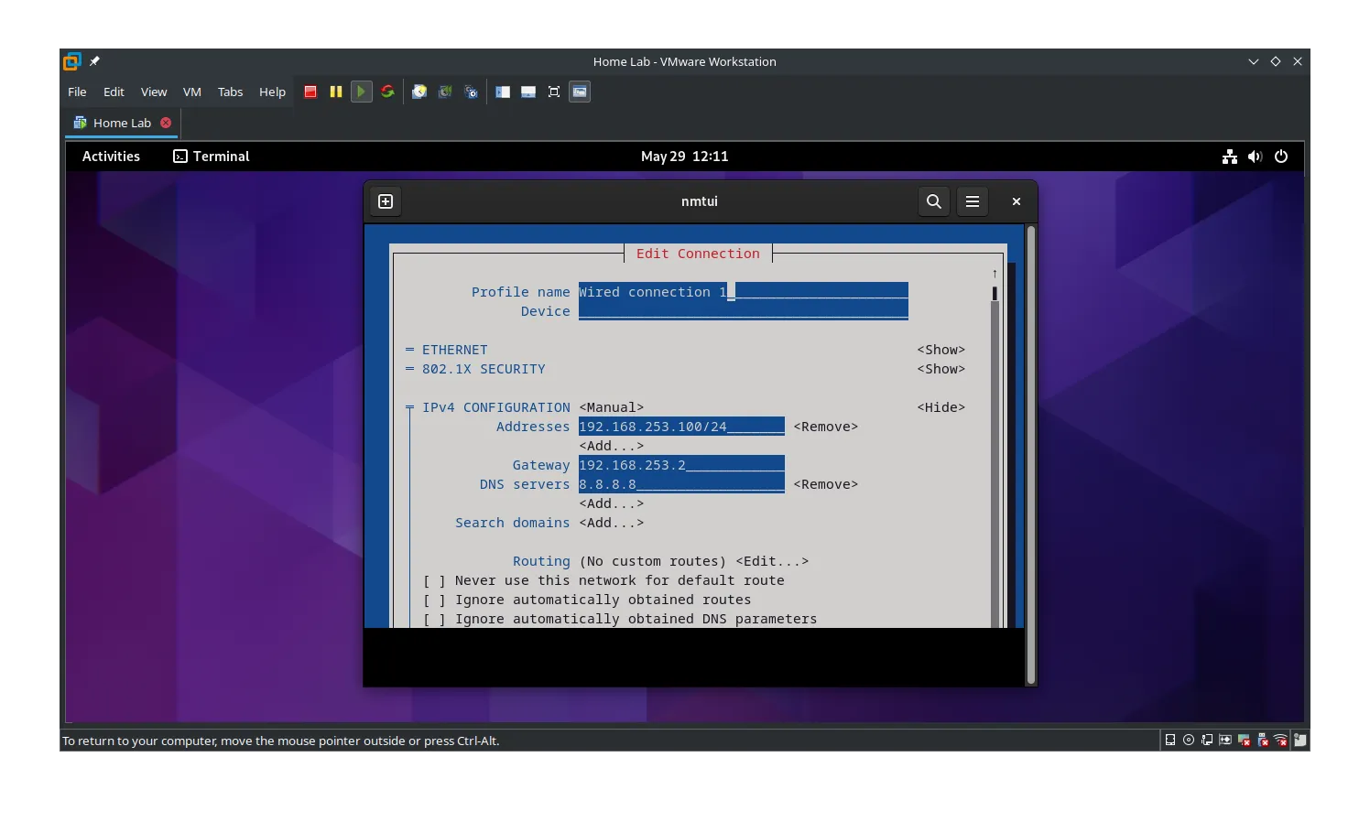Enable 'Ignore automatically obtained DNS parameters'
The image size is (1370, 822).
(x=434, y=619)
